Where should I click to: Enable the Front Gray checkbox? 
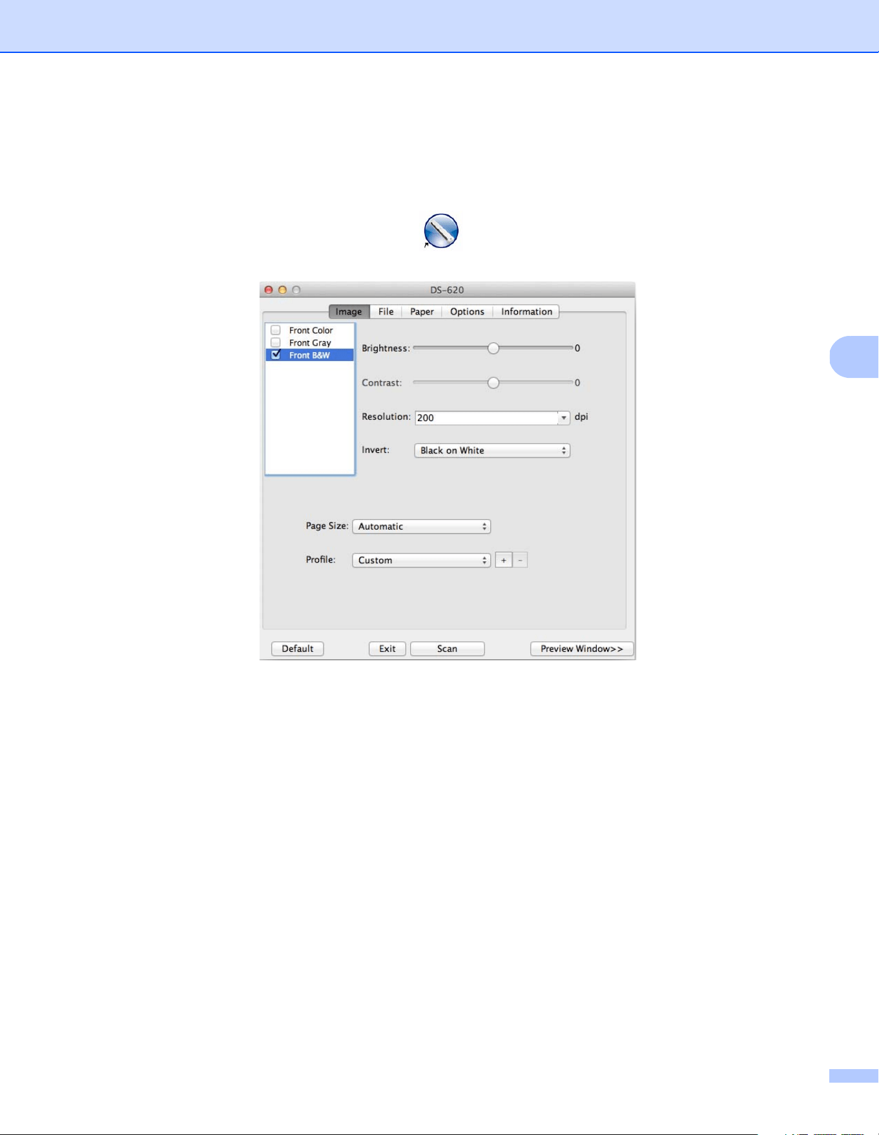click(x=276, y=342)
